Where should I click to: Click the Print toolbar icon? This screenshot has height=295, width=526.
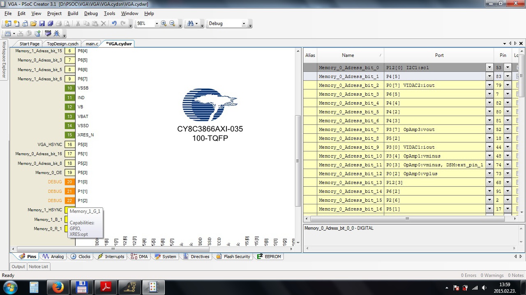coord(59,23)
